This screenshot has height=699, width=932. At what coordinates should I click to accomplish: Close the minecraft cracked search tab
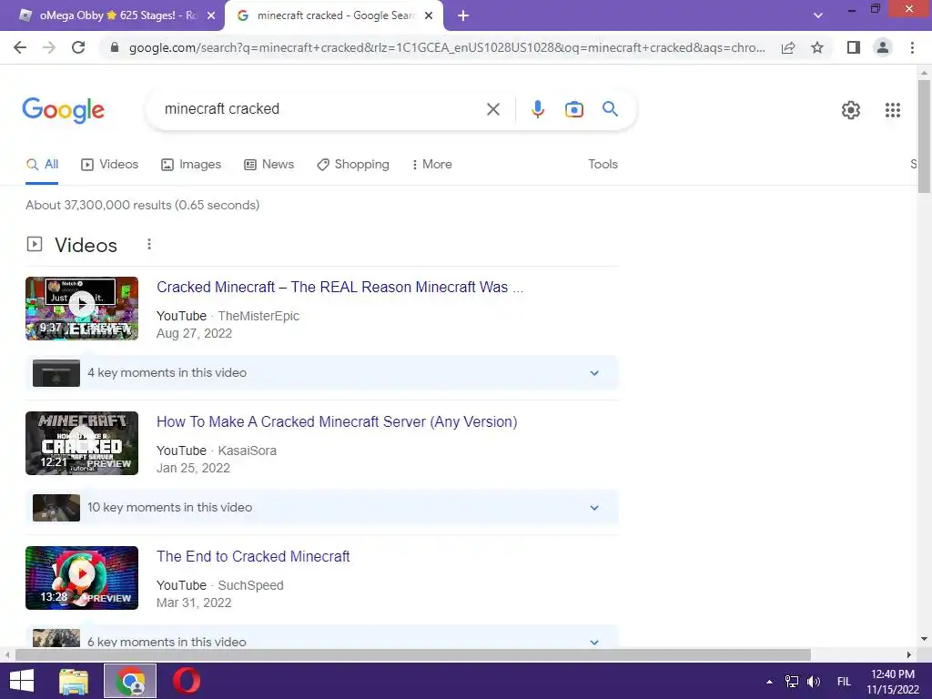[x=429, y=16]
